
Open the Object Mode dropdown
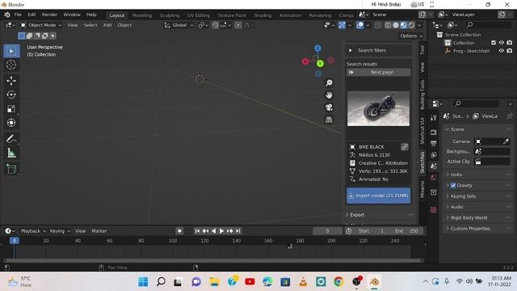click(x=41, y=25)
